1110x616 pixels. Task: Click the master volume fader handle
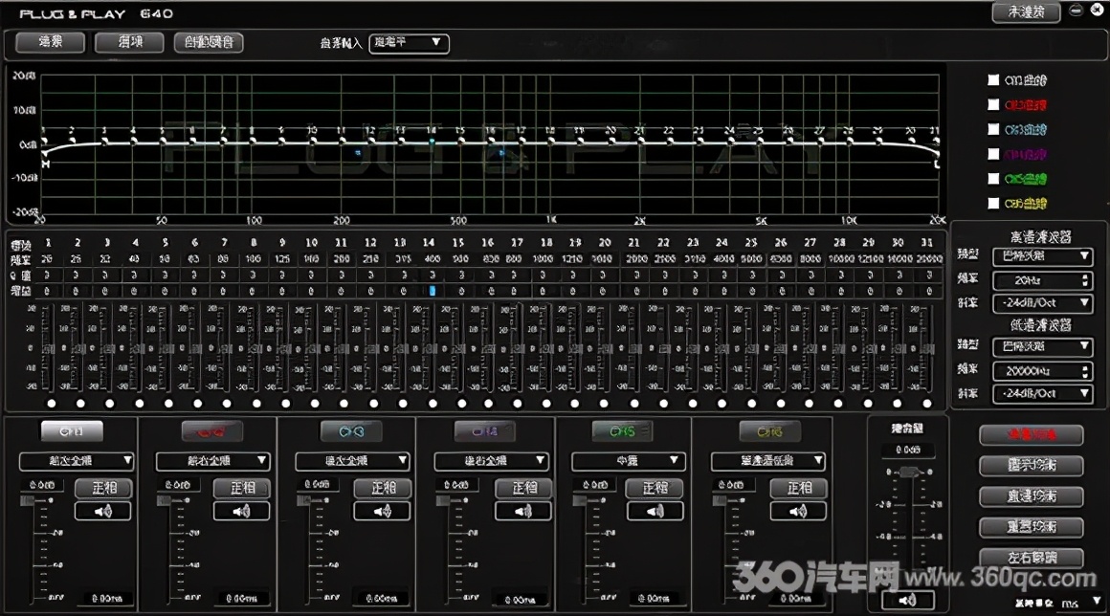click(907, 473)
